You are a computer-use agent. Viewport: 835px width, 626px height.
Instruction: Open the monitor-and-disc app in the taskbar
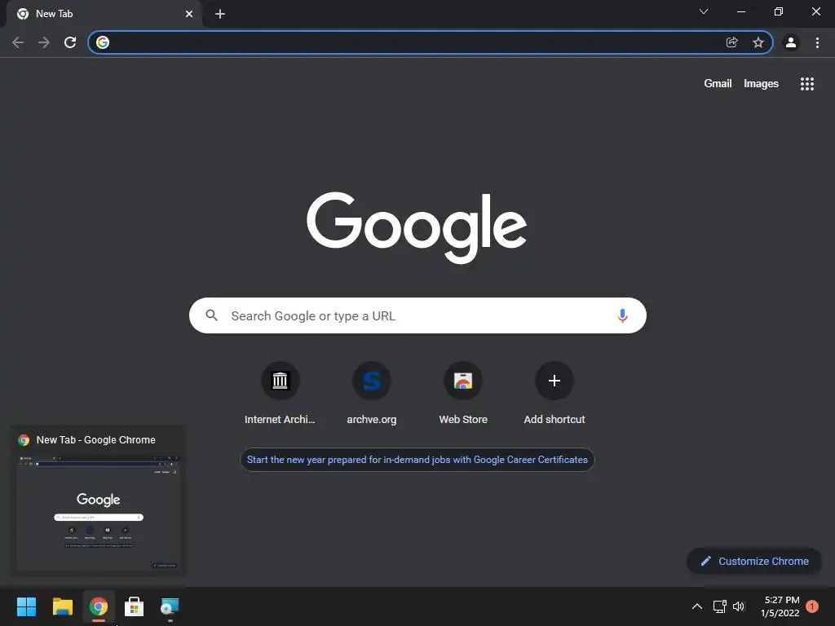[x=170, y=606]
